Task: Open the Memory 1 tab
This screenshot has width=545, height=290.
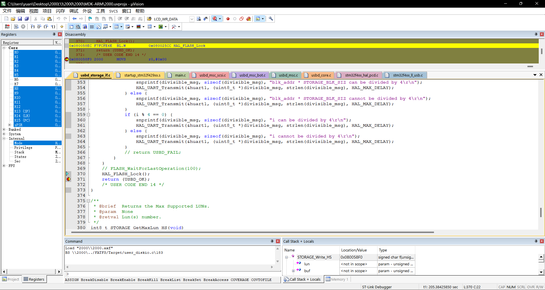Action: [x=337, y=279]
